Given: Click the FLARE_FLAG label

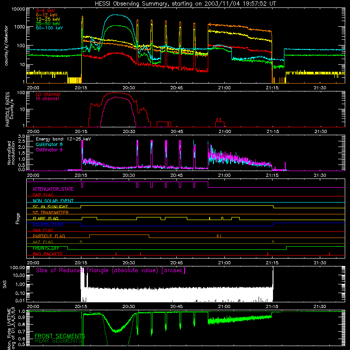Looking at the screenshot, I should [x=45, y=218].
